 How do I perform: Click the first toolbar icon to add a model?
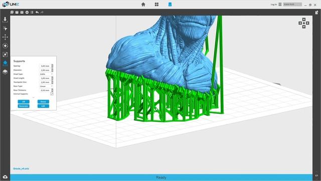tap(12, 12)
